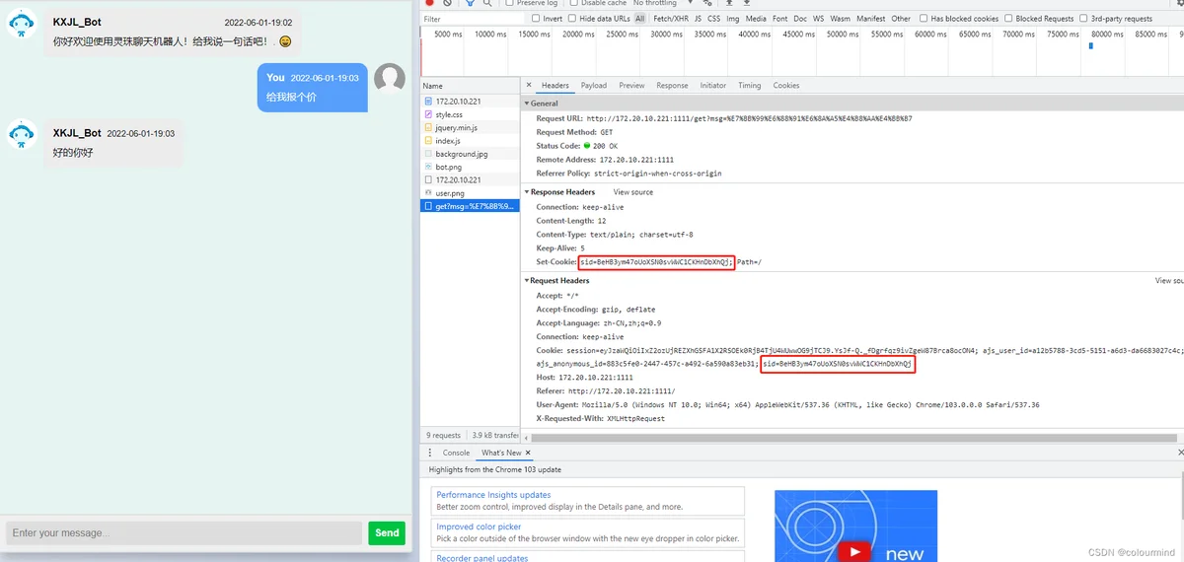Viewport: 1184px width, 562px height.
Task: Filter requests by Other type
Action: pos(902,19)
